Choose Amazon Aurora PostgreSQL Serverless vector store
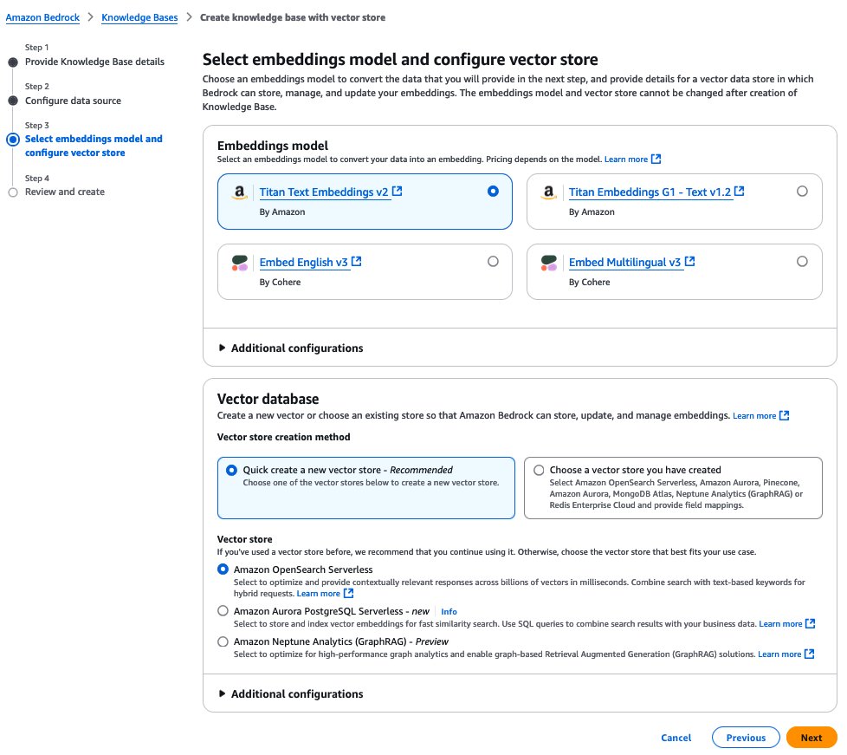This screenshot has width=847, height=755. point(223,611)
